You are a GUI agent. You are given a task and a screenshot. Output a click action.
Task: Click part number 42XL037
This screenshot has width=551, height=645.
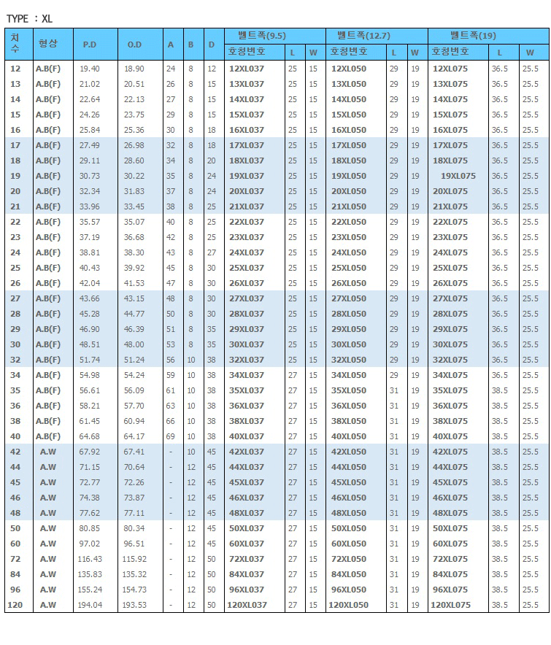click(x=247, y=452)
